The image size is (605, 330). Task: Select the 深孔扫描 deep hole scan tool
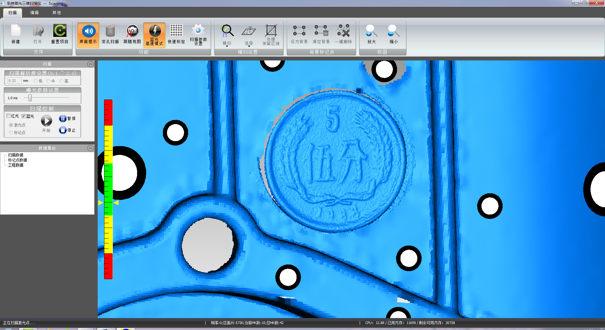110,31
